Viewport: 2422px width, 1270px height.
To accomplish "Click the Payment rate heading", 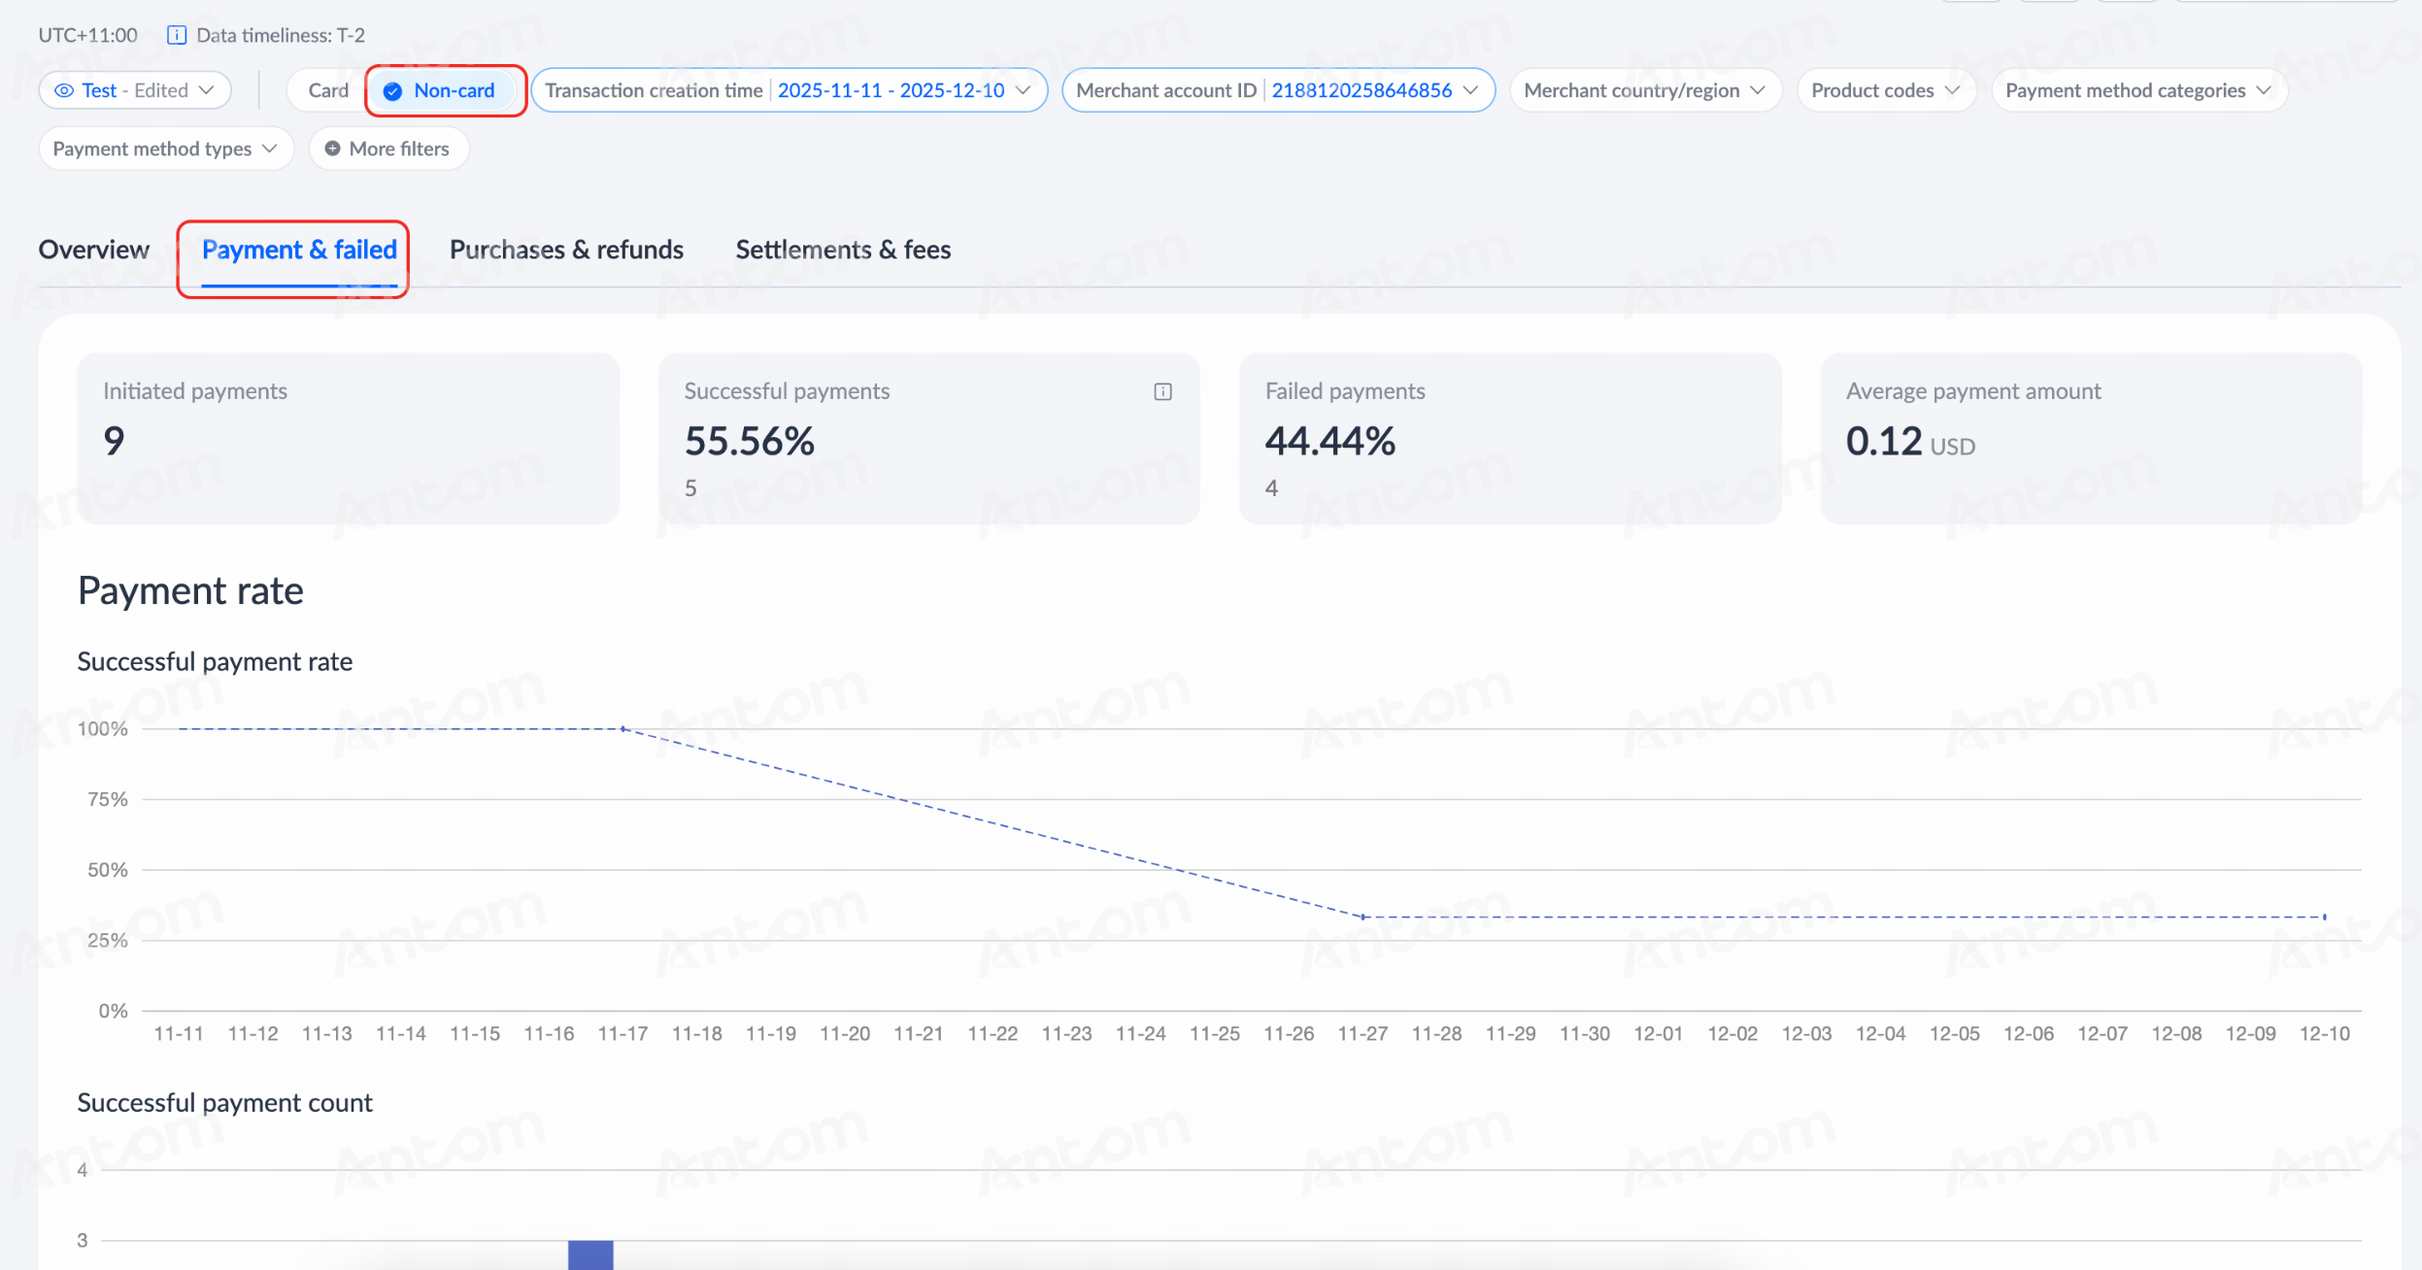I will click(190, 590).
